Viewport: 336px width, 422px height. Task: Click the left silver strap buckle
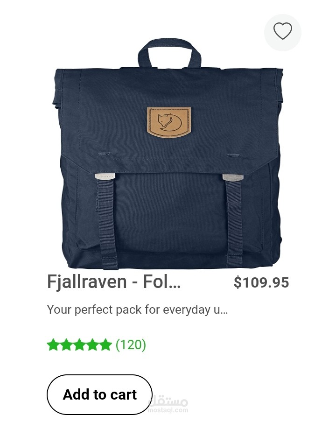(105, 176)
